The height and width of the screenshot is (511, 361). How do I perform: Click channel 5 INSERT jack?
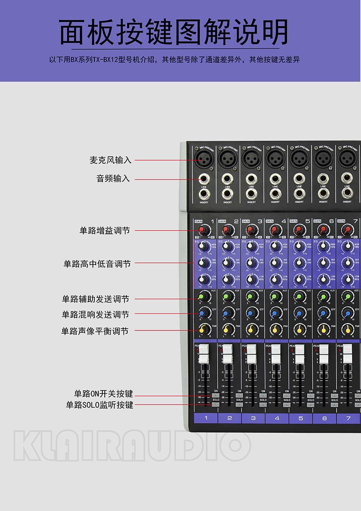(x=299, y=194)
